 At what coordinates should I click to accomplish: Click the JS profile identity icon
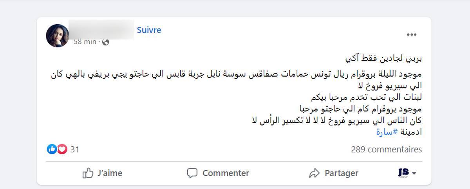[x=403, y=173]
